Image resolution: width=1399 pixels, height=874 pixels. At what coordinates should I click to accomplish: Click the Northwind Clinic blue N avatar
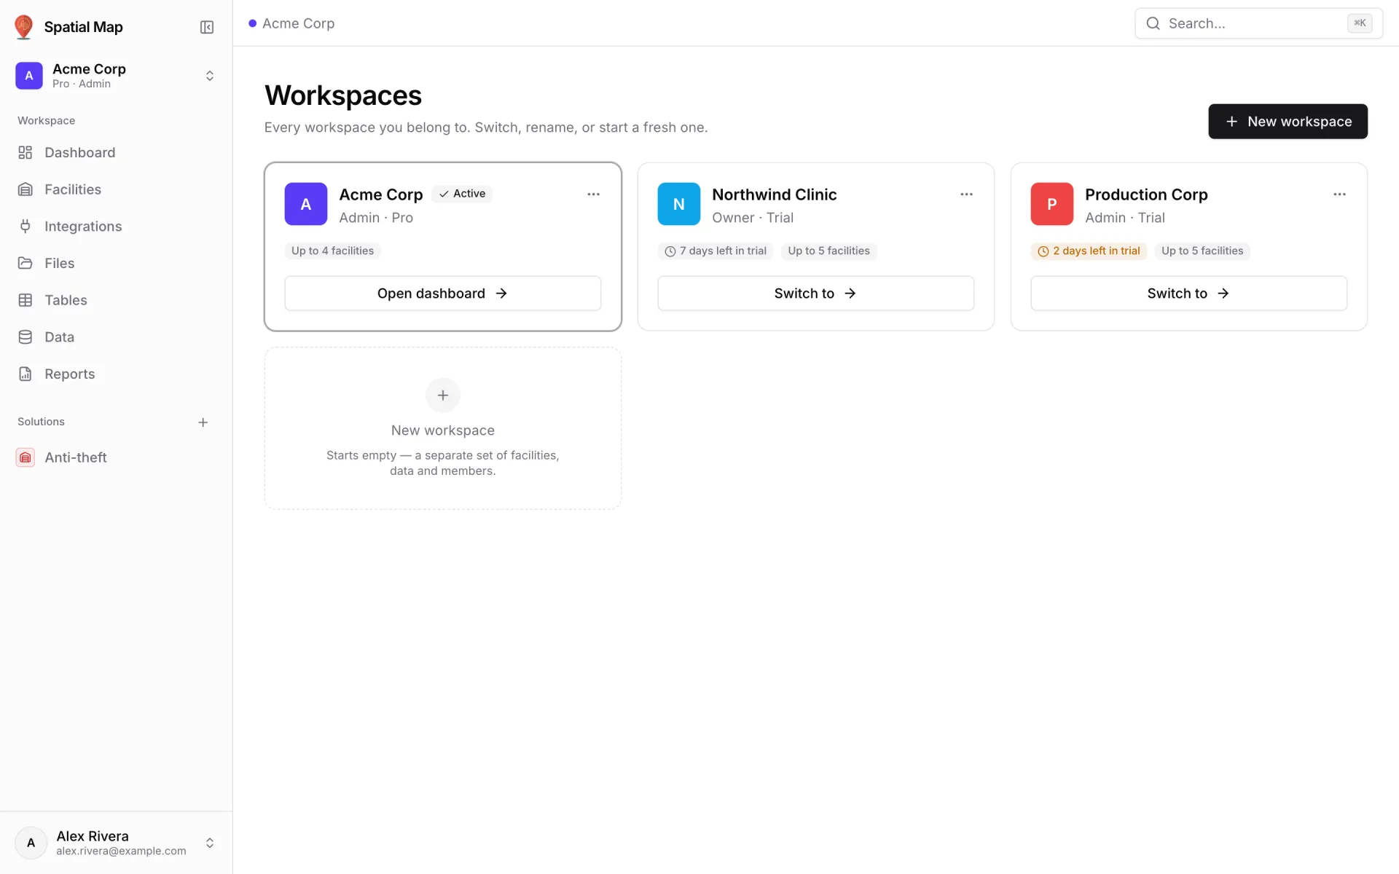tap(679, 204)
